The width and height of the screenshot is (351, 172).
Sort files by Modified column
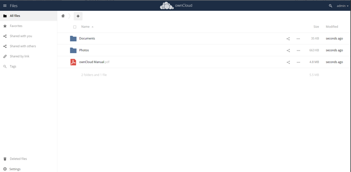tap(332, 27)
